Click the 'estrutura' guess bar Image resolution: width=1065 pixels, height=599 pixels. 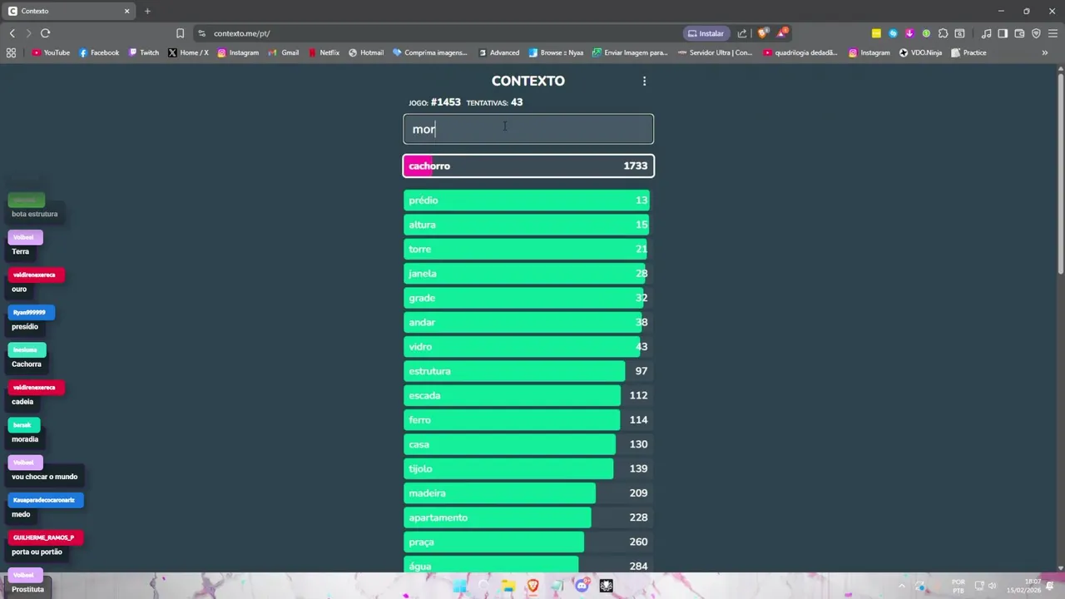click(x=527, y=371)
